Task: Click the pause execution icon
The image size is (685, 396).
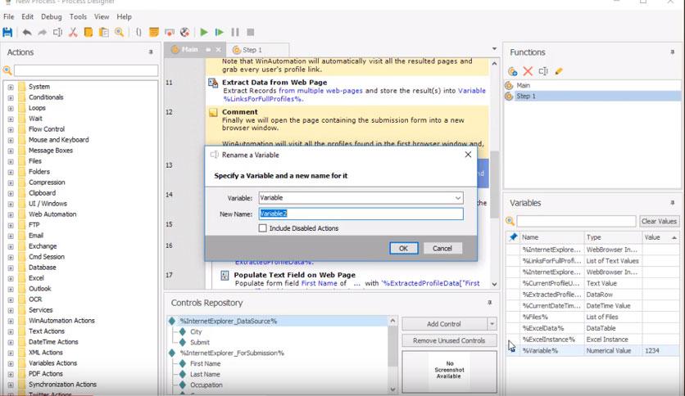Action: (235, 32)
